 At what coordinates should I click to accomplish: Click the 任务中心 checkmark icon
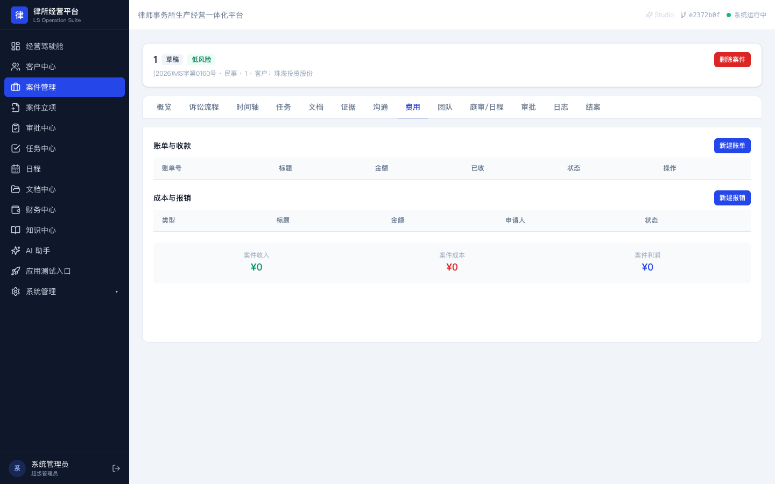[16, 148]
